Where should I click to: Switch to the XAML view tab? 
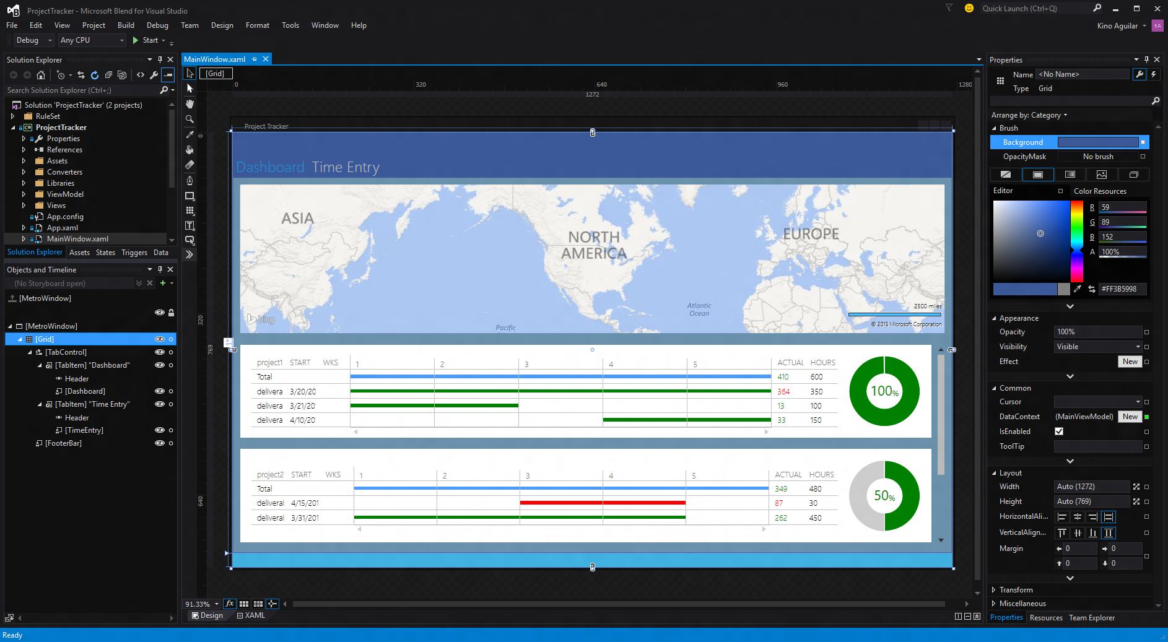251,615
